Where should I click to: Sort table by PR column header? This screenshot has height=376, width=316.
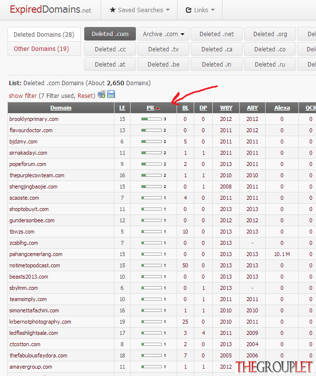(150, 108)
